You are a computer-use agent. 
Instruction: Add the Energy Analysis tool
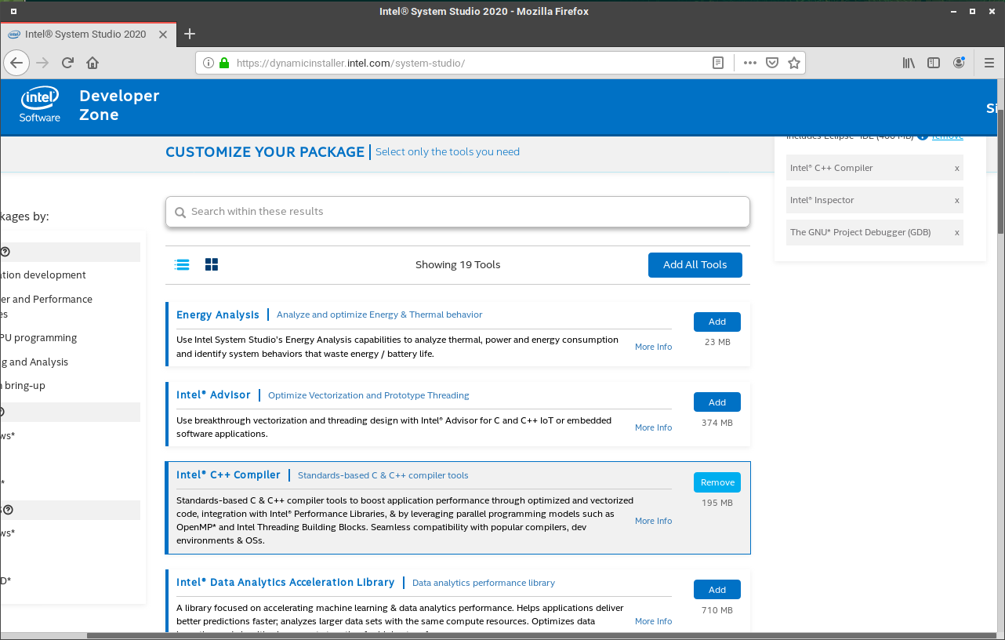(717, 322)
